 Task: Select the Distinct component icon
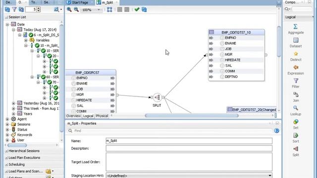296,54
